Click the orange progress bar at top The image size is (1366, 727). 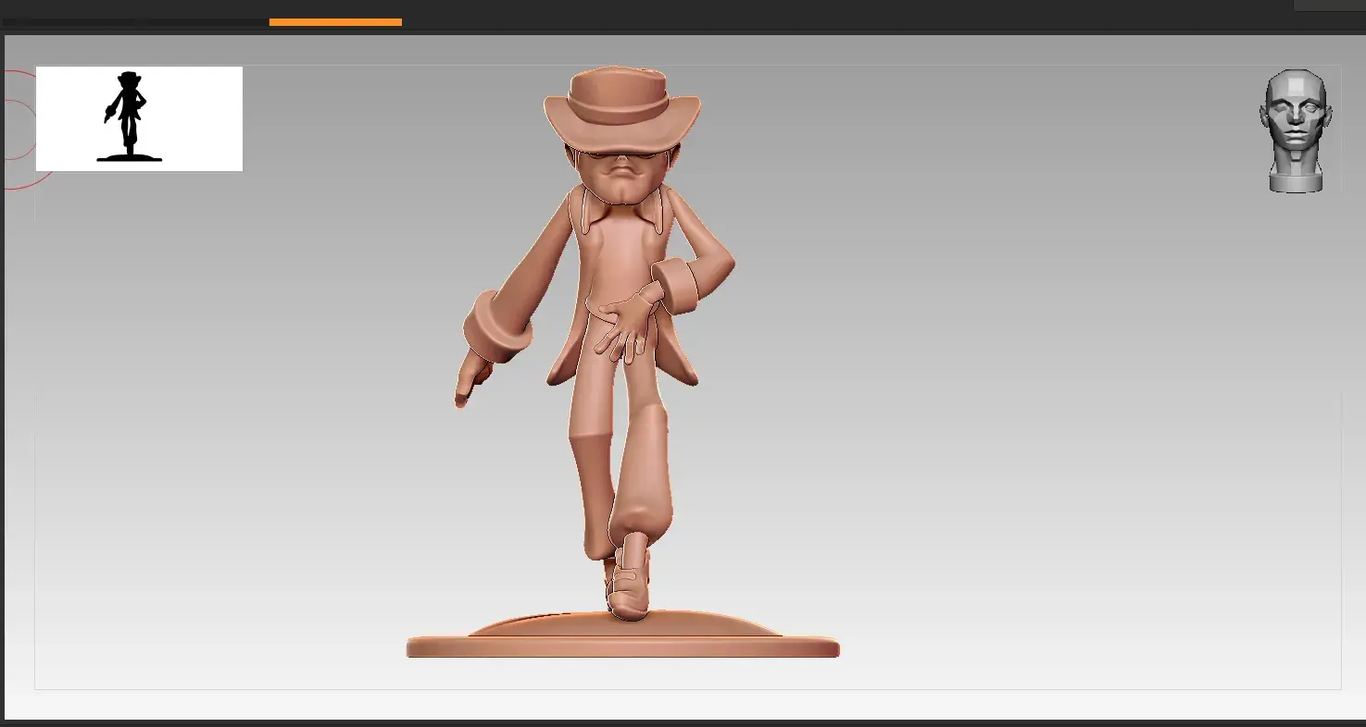[335, 21]
